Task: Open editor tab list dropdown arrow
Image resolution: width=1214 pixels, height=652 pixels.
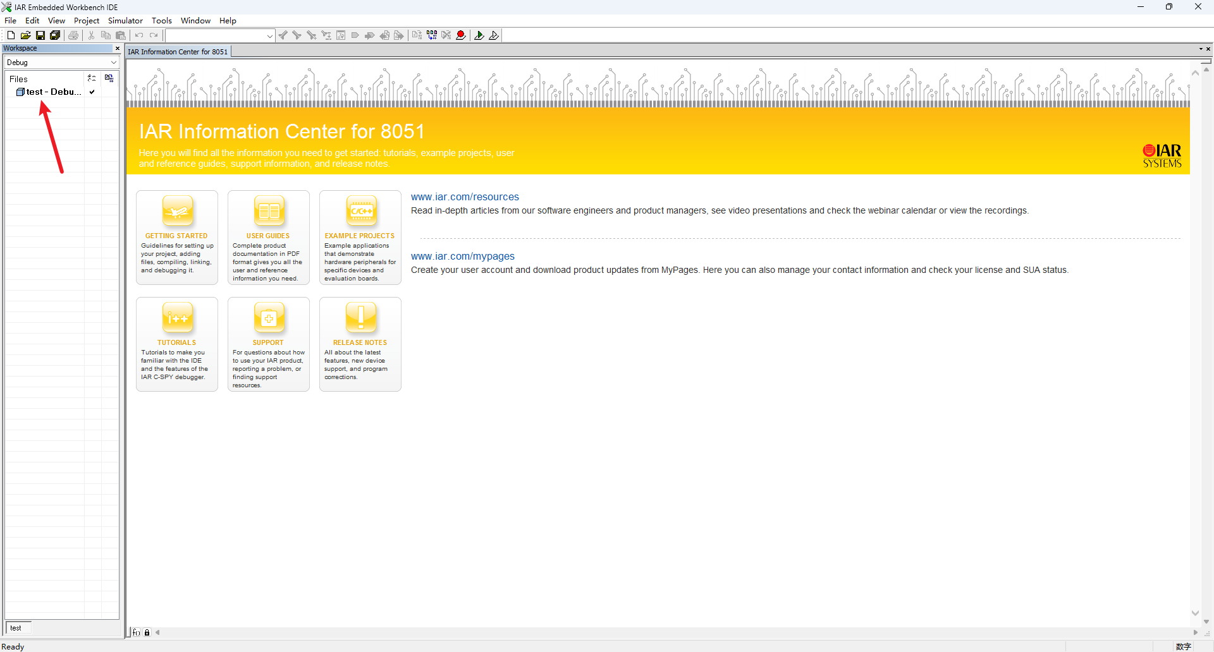Action: pos(1201,49)
